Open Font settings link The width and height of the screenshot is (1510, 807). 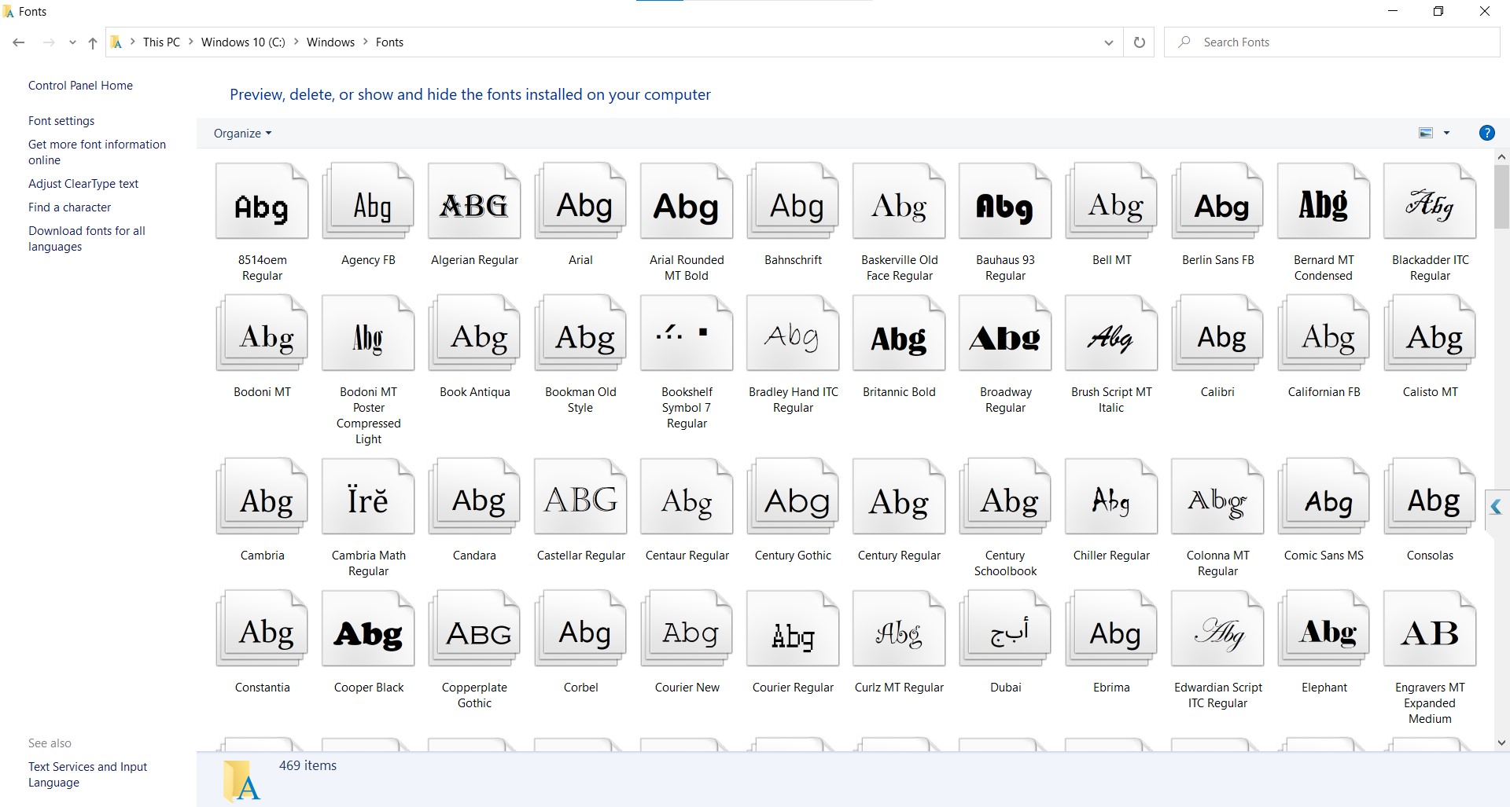[x=61, y=121]
